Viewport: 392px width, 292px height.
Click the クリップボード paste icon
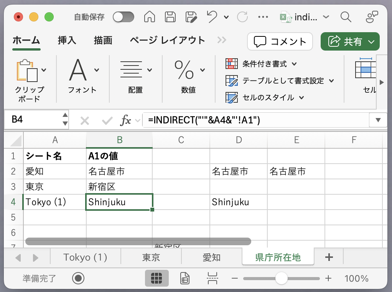27,71
